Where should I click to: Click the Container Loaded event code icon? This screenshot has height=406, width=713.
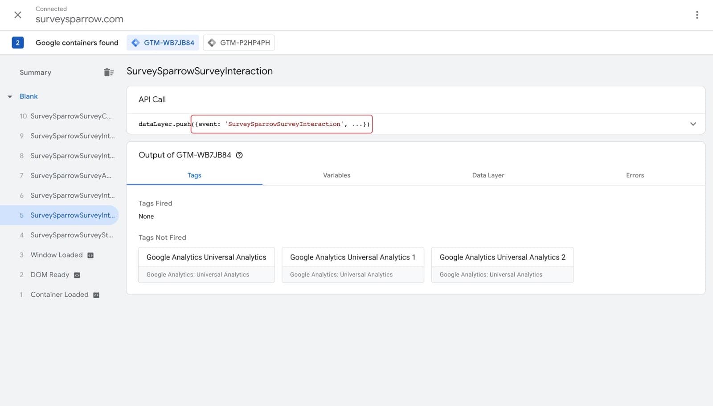[96, 295]
